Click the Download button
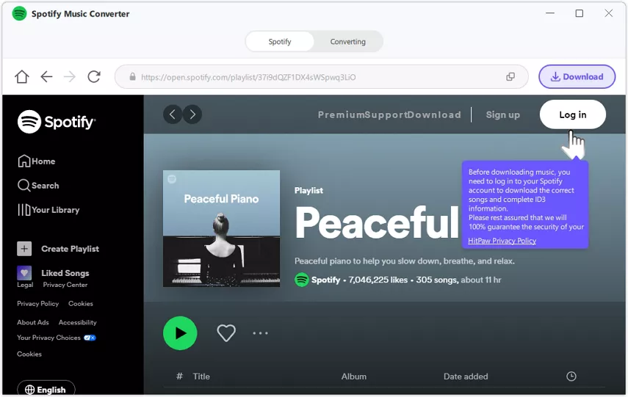 tap(577, 77)
